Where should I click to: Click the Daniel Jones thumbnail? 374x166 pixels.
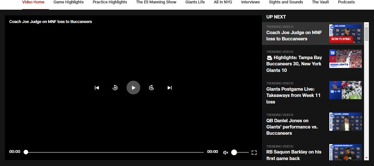click(346, 122)
